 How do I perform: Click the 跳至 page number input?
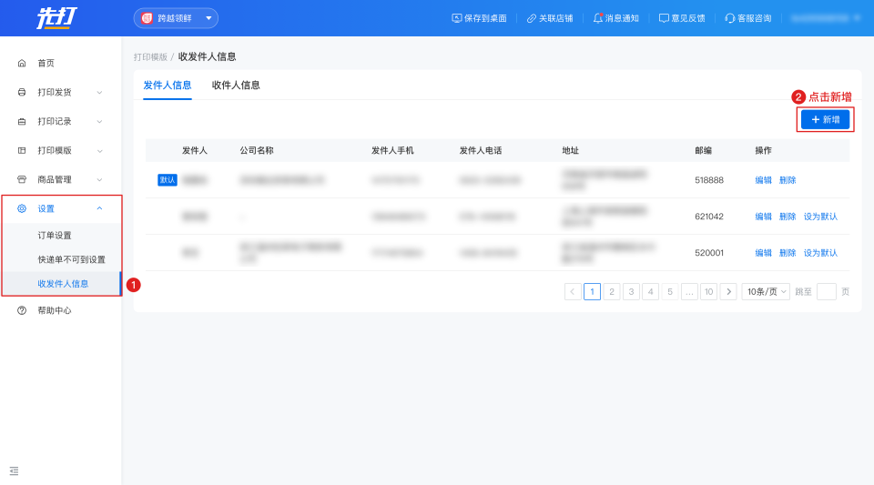826,292
